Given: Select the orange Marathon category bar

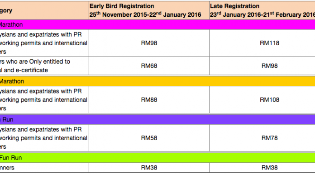Looking at the screenshot, I should click(x=157, y=81).
